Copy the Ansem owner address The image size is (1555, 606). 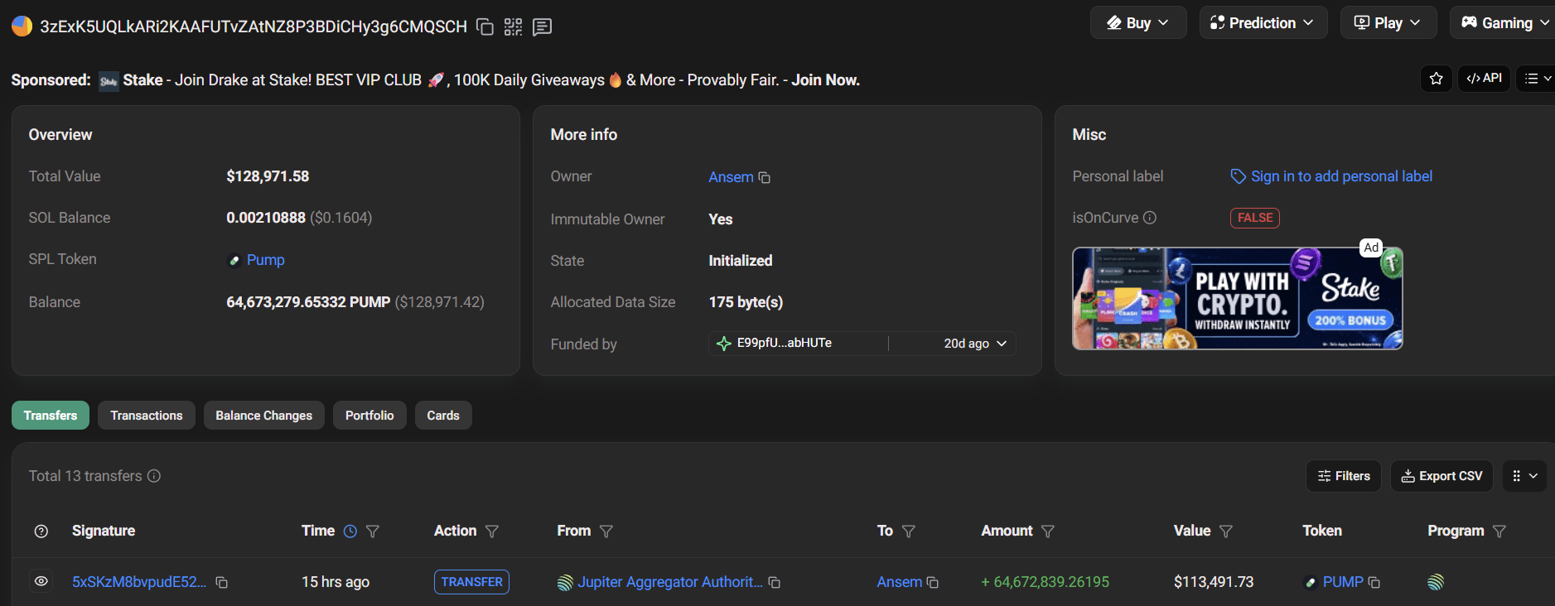[x=765, y=178]
